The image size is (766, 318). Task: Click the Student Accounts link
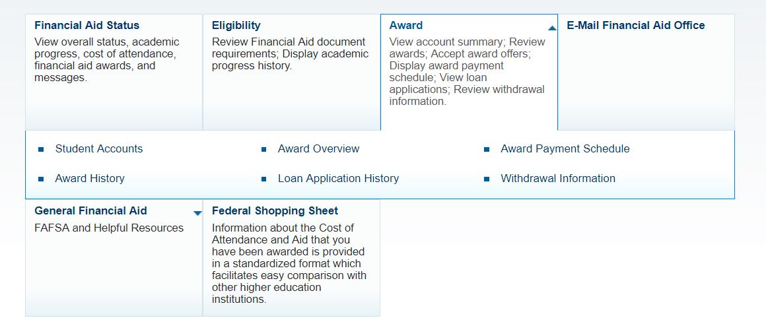point(98,149)
